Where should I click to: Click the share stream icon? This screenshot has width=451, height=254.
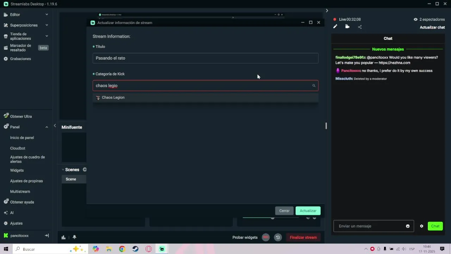360,27
